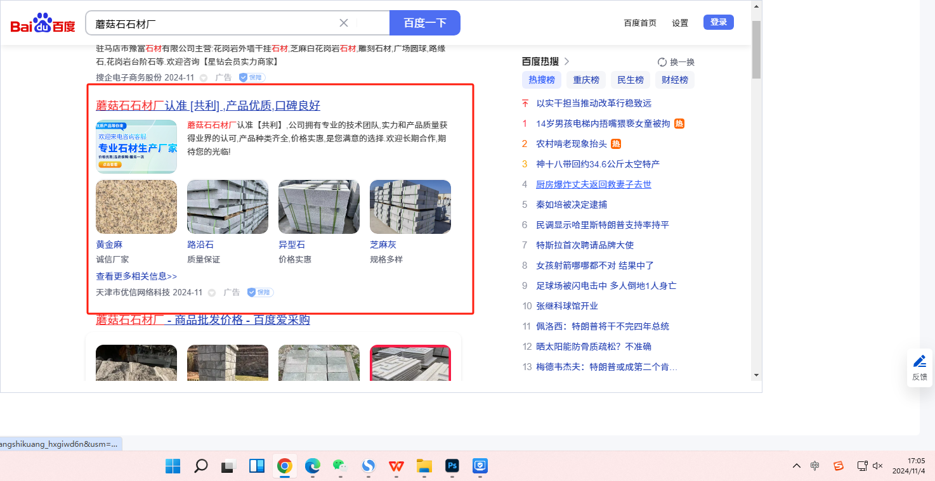Open the Windows Start menu

(x=173, y=466)
